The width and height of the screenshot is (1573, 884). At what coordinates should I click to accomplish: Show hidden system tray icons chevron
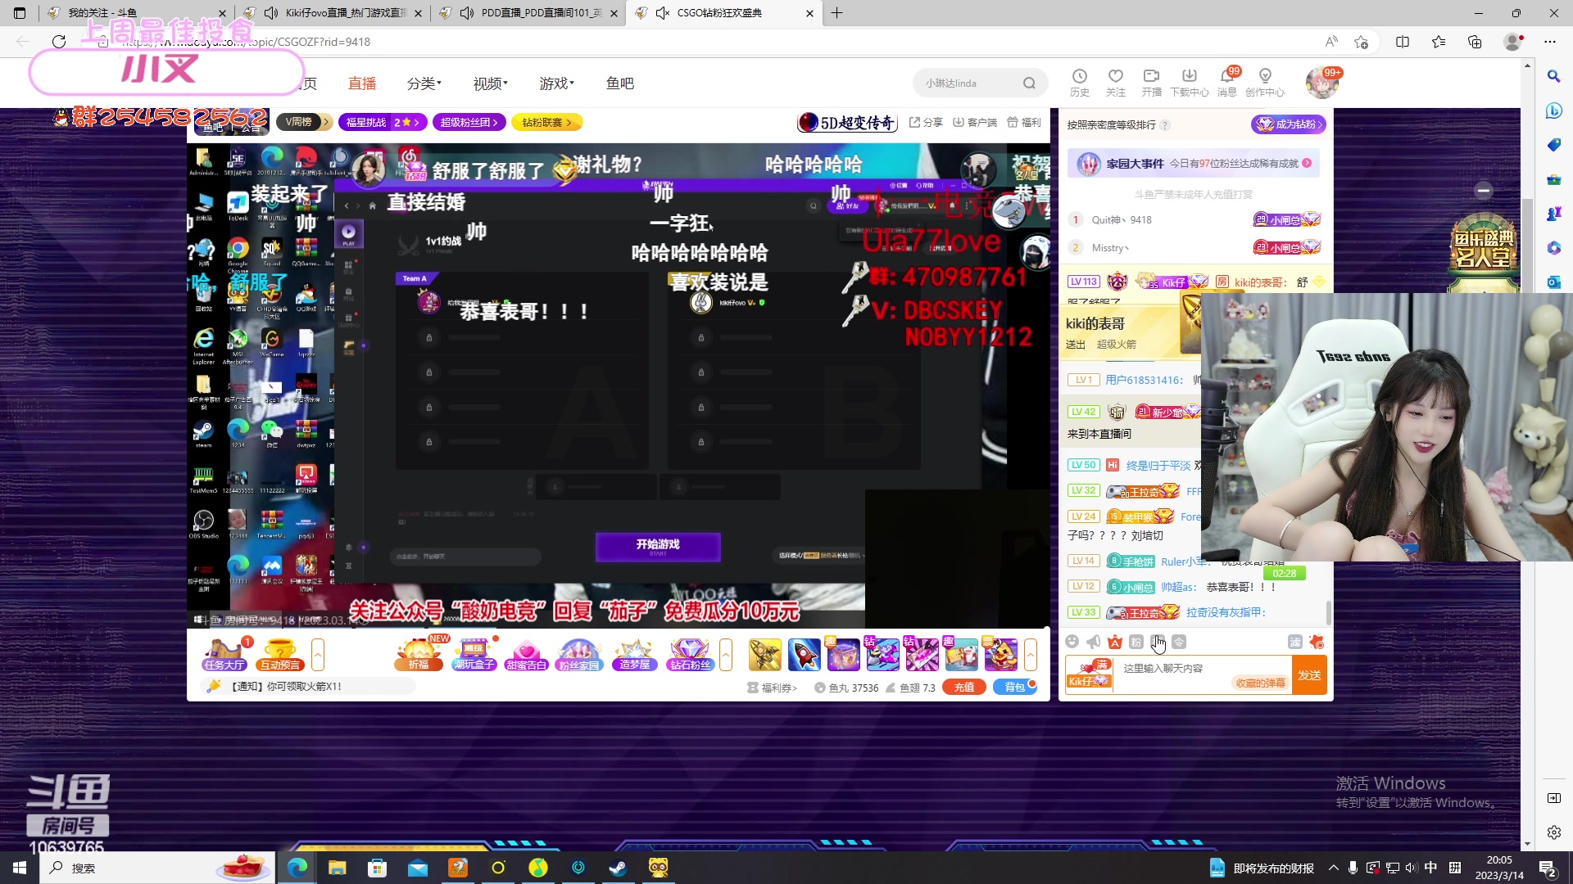tap(1333, 868)
